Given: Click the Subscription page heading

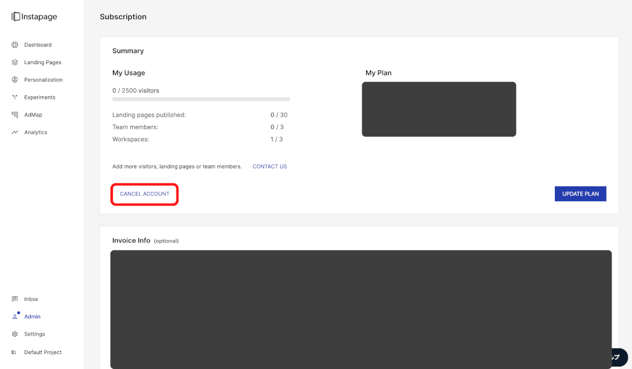Looking at the screenshot, I should click(x=123, y=17).
